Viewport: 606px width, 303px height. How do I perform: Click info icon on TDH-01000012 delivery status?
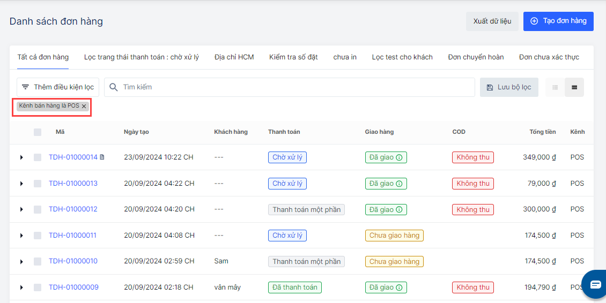[x=399, y=209]
